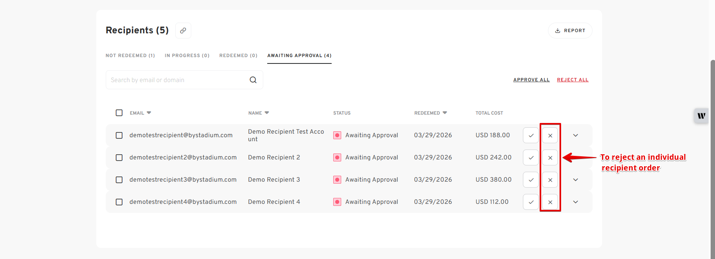Open the In Progress (0) tab
Screen dimensions: 715x259
[x=187, y=56]
